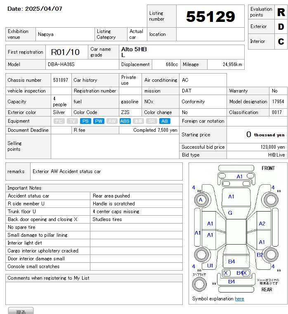The width and height of the screenshot is (288, 314).
Task: Click the interior grade C
Action: 281,41
